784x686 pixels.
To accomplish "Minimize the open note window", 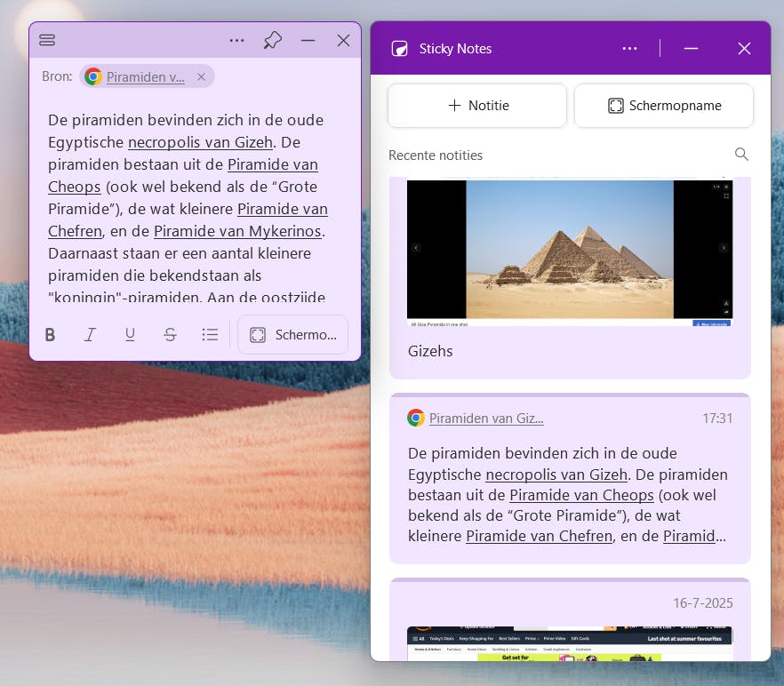I will point(308,40).
